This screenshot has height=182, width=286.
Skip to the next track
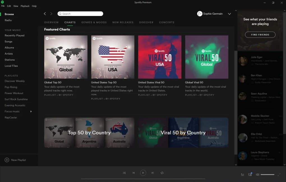(x=153, y=173)
